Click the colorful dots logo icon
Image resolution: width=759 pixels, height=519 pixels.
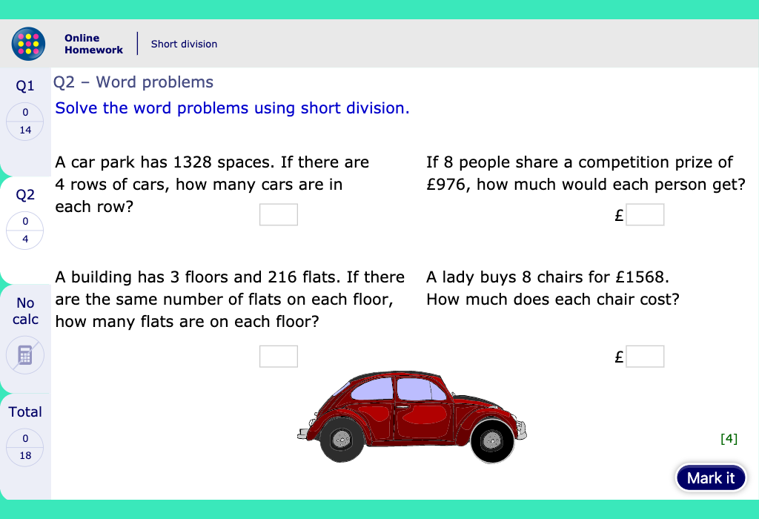(x=29, y=44)
